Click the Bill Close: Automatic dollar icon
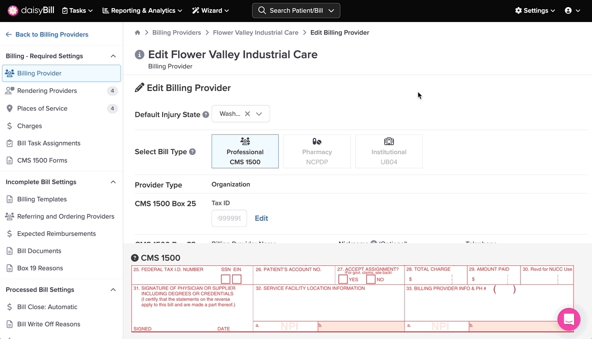 point(10,307)
